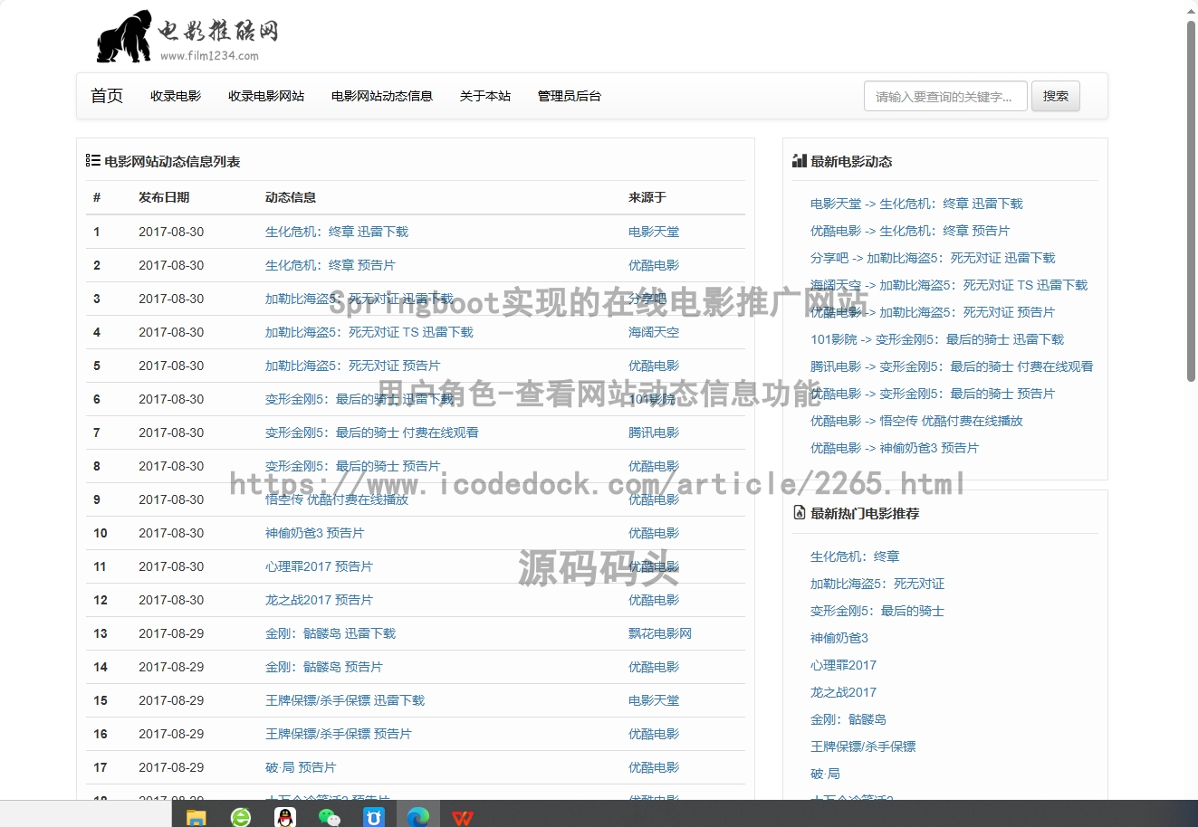Open the 收录电影 menu item
The image size is (1198, 827).
pyautogui.click(x=176, y=96)
